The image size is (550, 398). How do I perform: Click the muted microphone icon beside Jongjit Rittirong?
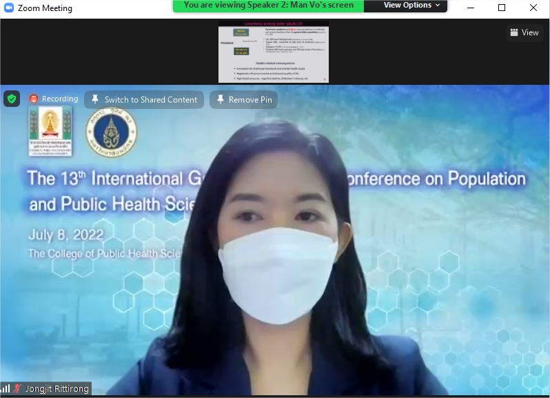[x=18, y=389]
